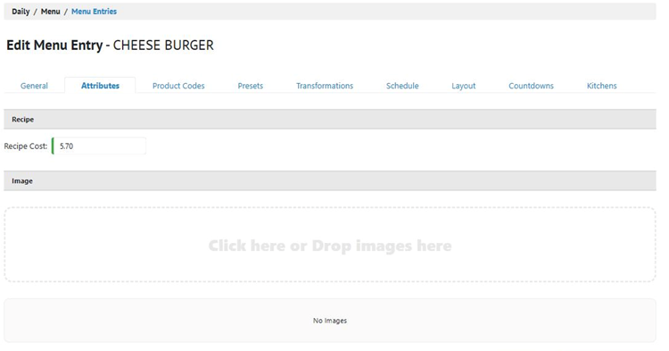Image resolution: width=669 pixels, height=351 pixels.
Task: Click the Image section header
Action: coord(330,181)
